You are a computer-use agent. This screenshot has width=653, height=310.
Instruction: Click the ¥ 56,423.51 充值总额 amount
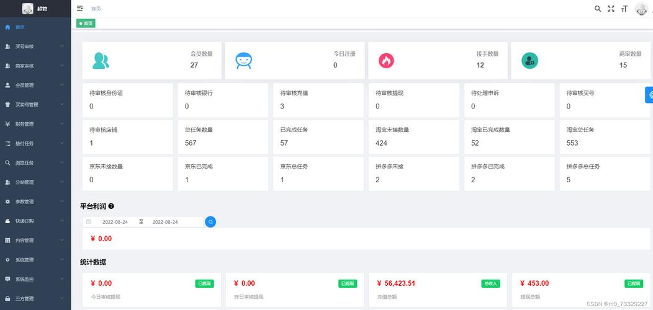coord(396,283)
